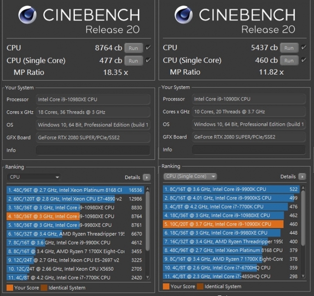The width and height of the screenshot is (314, 296).
Task: Select the i9-9900K row scoring 4612
Action: [75, 242]
